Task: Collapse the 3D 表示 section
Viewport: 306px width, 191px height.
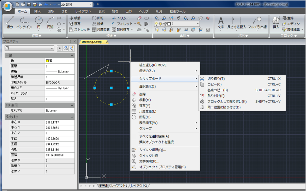Action: pos(72,105)
